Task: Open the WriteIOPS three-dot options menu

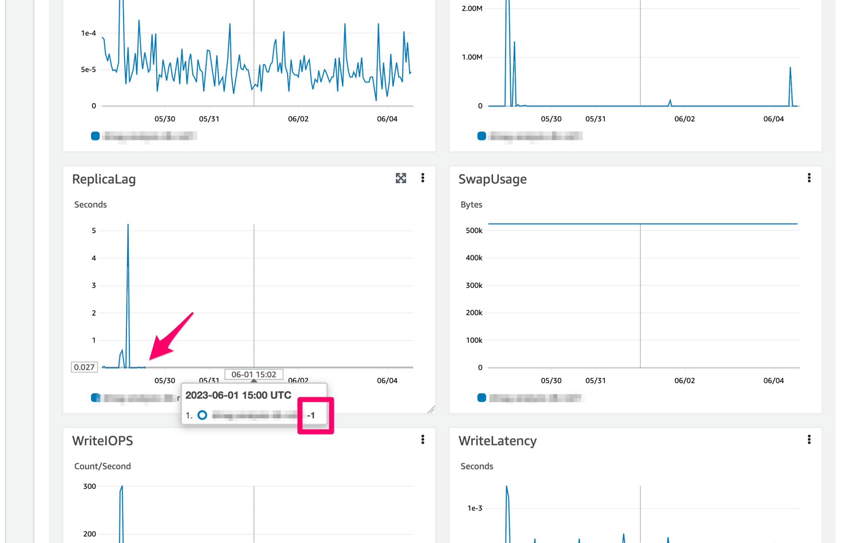Action: pyautogui.click(x=423, y=440)
